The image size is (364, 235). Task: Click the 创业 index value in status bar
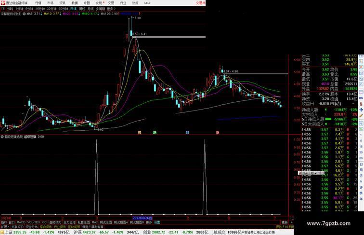coord(158,232)
